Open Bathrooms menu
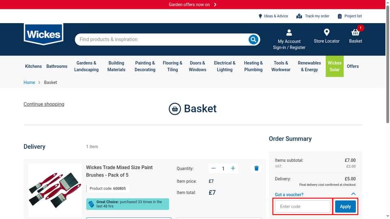The width and height of the screenshot is (390, 219). tap(57, 66)
